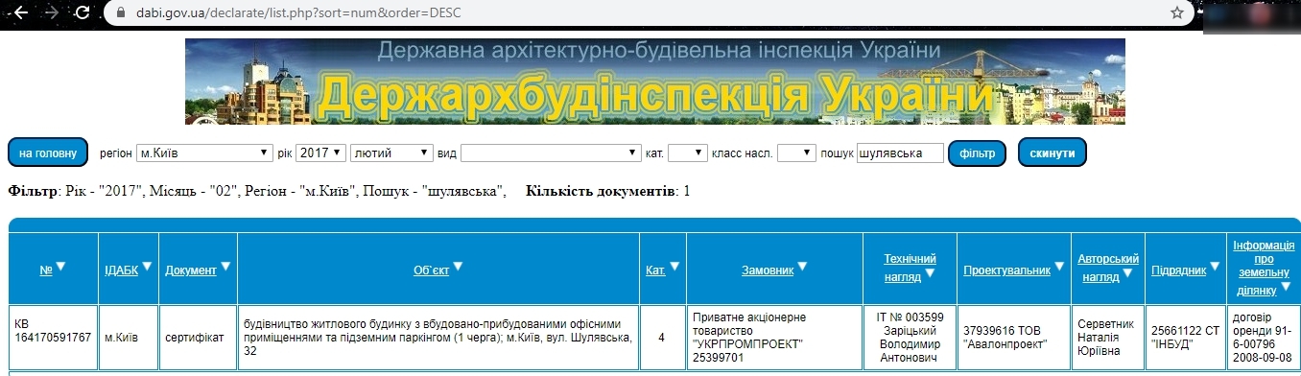Sort by № column header link
The width and height of the screenshot is (1301, 376).
tap(46, 270)
